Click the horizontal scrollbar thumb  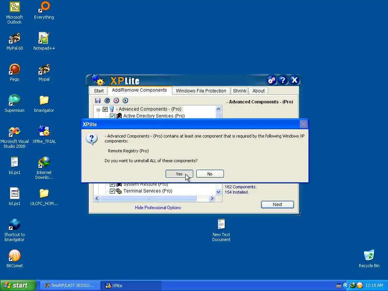point(148,199)
